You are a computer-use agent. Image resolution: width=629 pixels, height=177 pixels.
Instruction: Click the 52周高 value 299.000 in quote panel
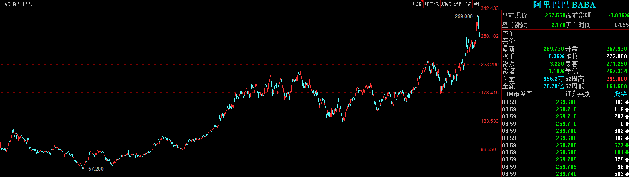(617, 79)
